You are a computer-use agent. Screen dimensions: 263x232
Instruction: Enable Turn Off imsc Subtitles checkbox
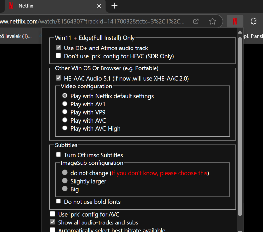59,155
